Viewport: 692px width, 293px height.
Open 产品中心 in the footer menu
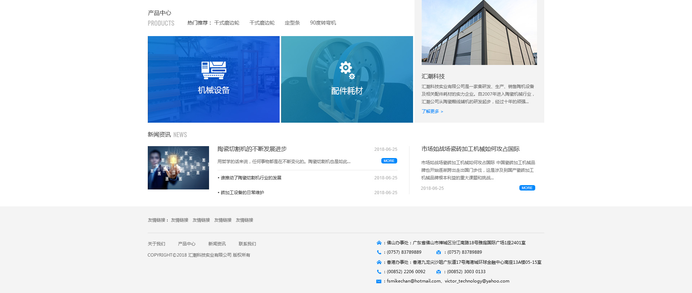[x=187, y=244]
